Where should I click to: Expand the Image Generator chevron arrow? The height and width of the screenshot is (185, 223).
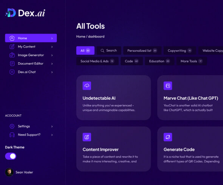[x=52, y=55]
